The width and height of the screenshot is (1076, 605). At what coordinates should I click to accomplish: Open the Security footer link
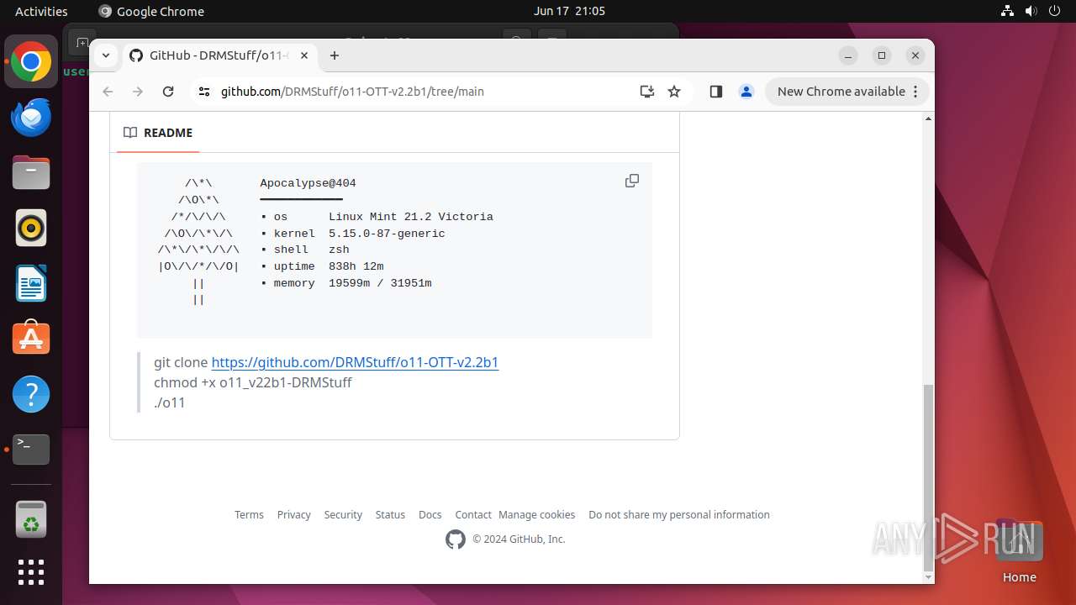click(x=343, y=514)
